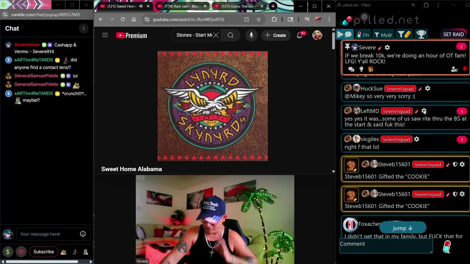
Task: Reload the YouTube page
Action: click(123, 19)
